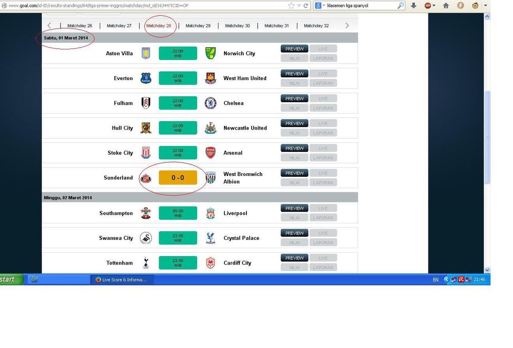Switch to Matchday 29 tab
The width and height of the screenshot is (513, 348).
pos(198,26)
